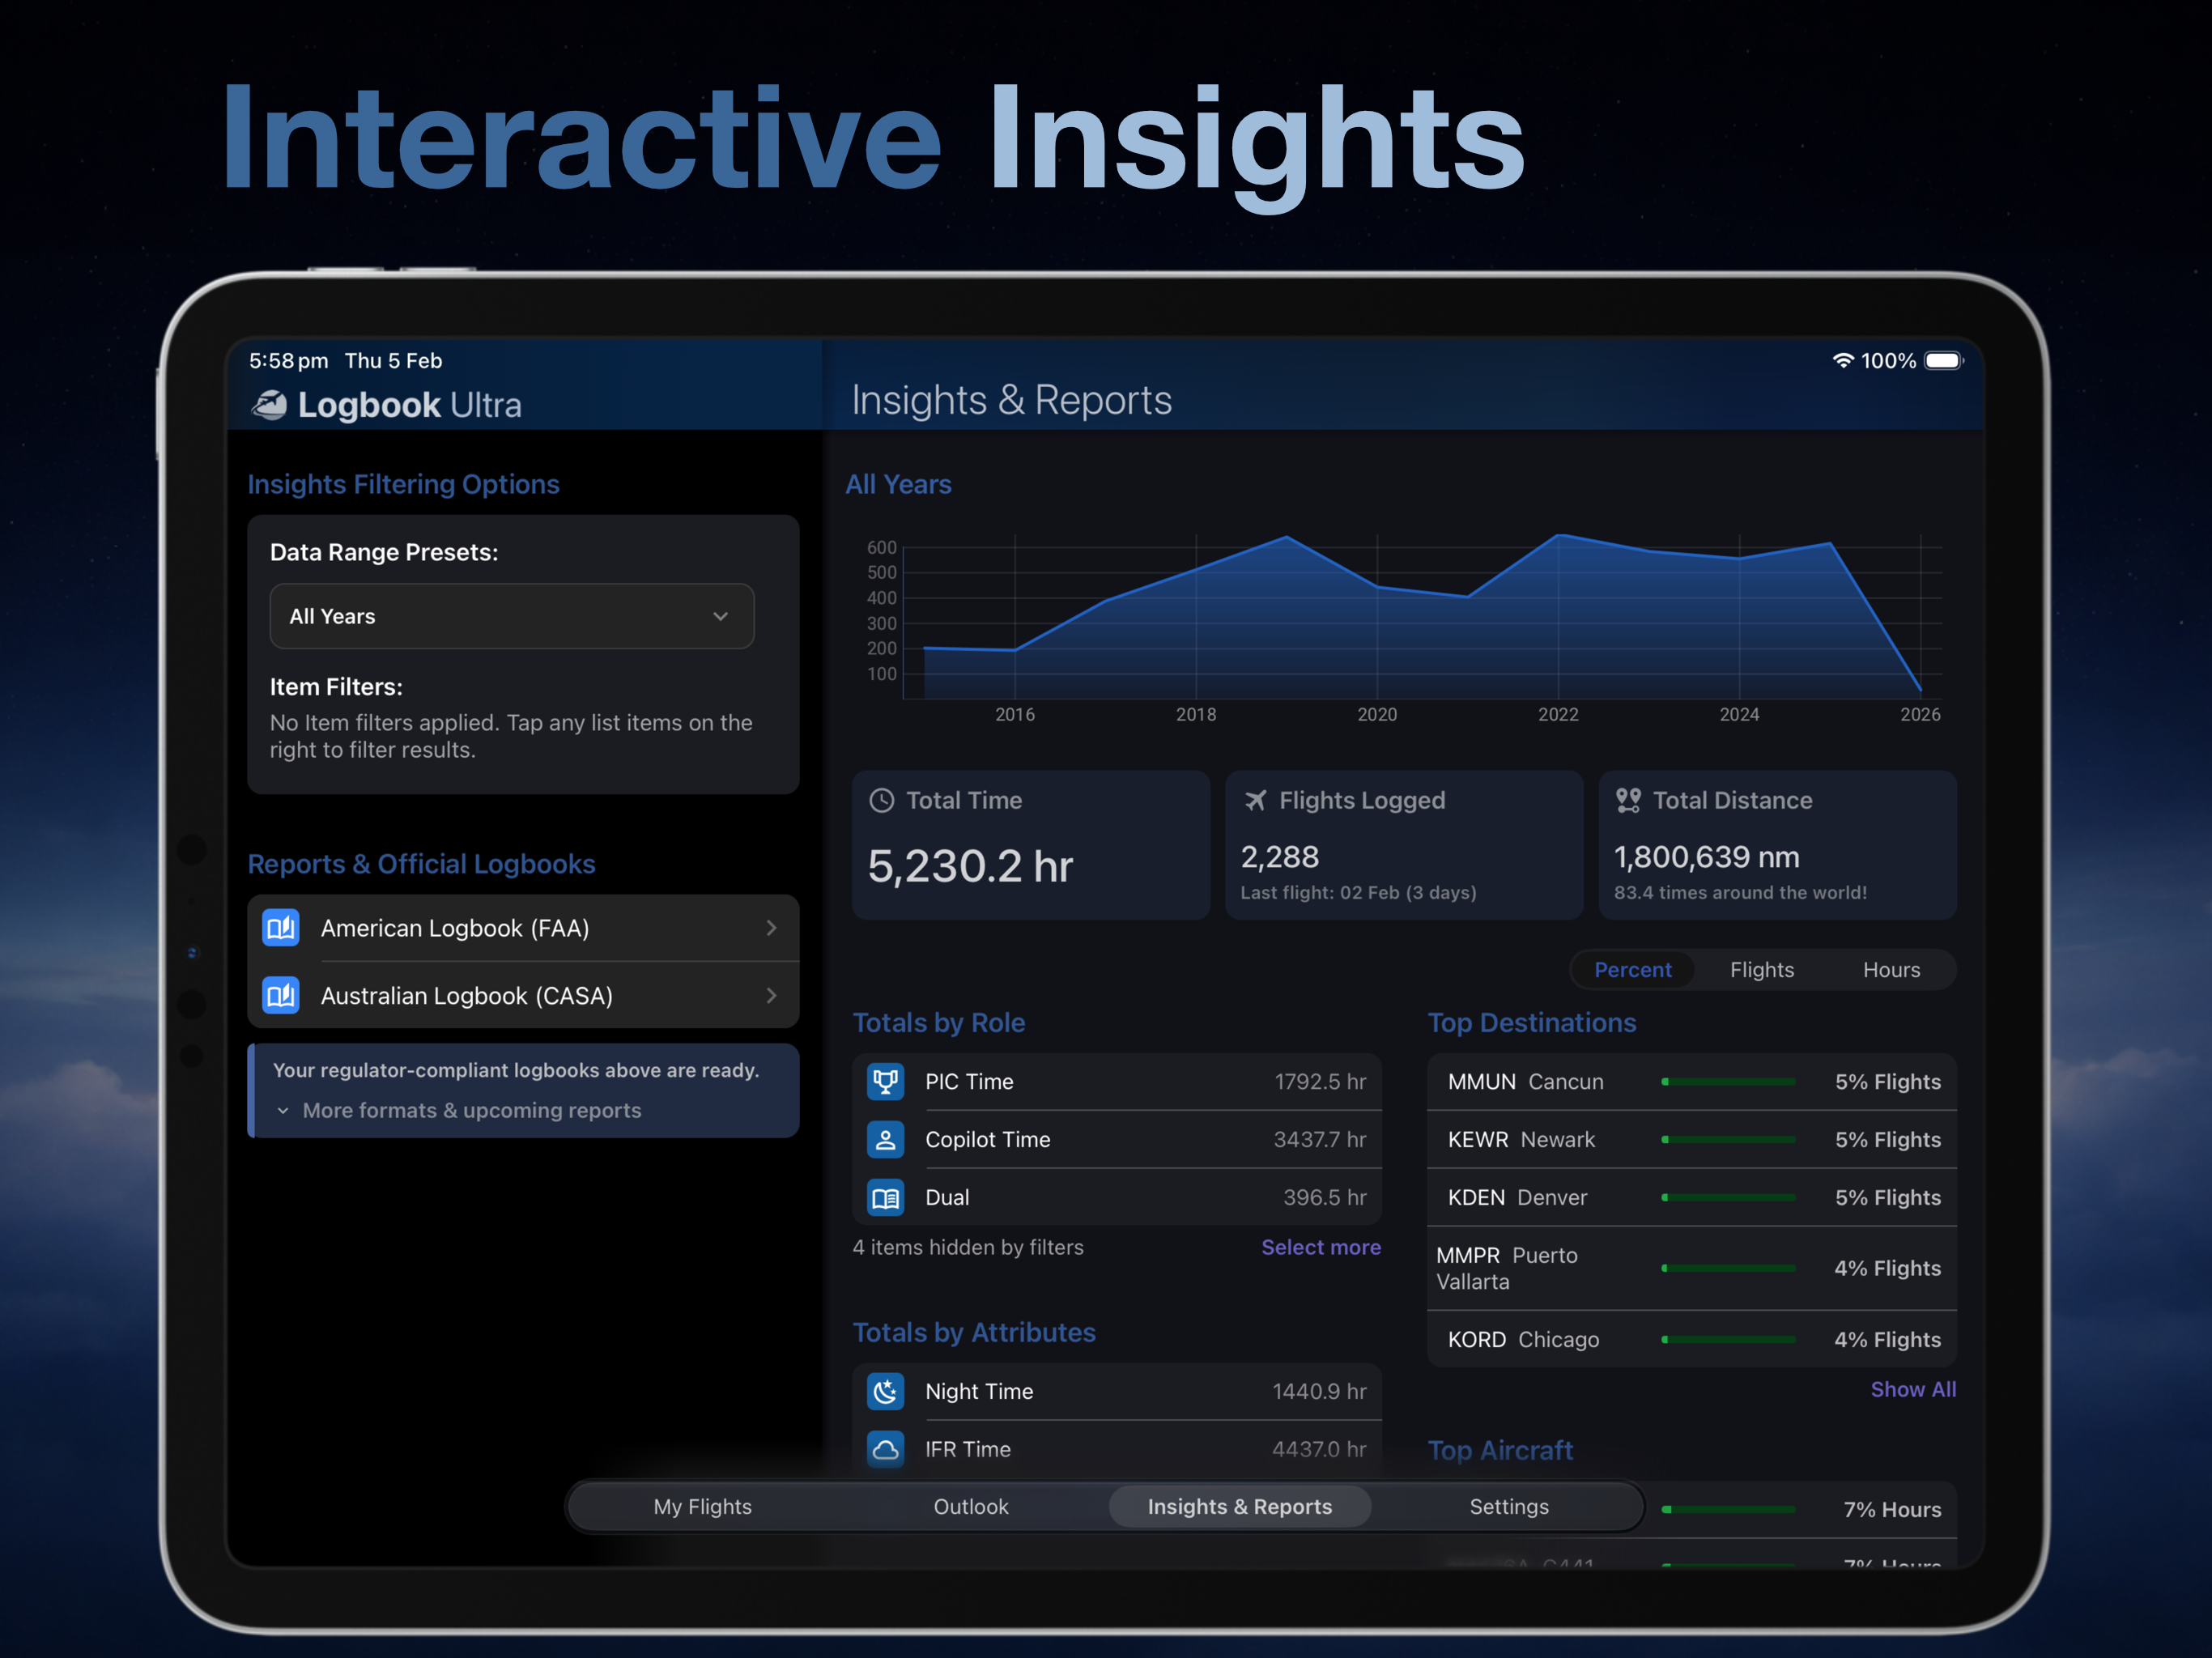Filter by KDEN Denver destination
The width and height of the screenshot is (2212, 1658).
coord(1692,1198)
